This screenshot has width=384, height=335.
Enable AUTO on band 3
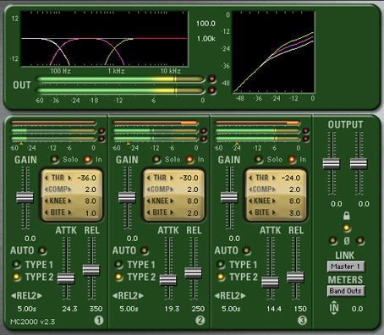[x=247, y=250]
